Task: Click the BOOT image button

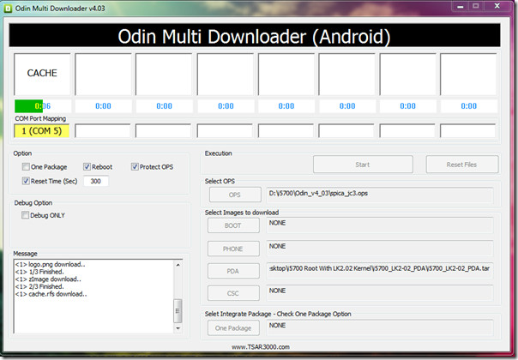Action: point(233,225)
